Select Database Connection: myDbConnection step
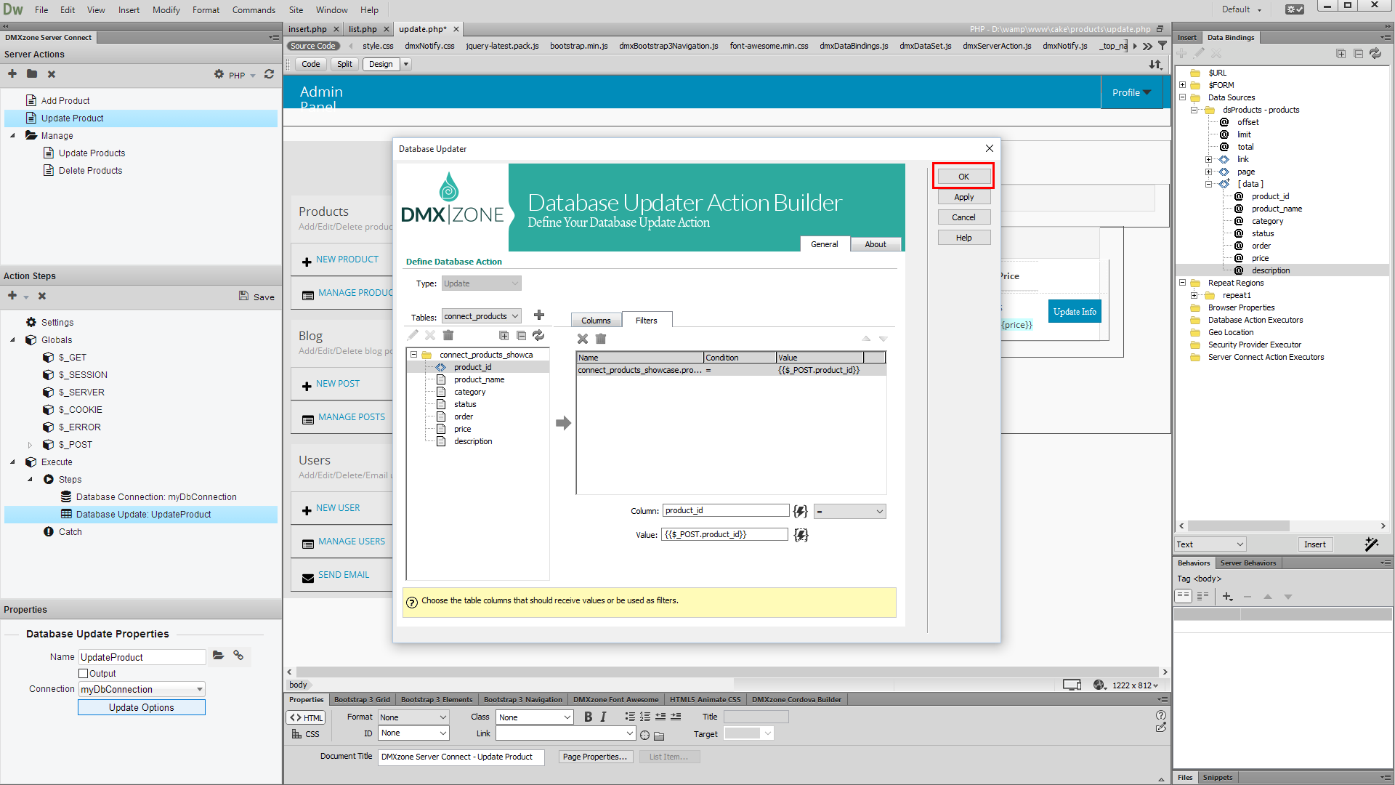This screenshot has width=1395, height=785. click(156, 497)
